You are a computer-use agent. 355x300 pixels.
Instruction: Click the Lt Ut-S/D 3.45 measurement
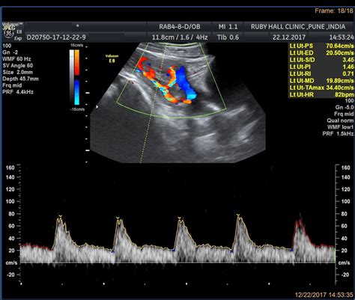coord(321,60)
